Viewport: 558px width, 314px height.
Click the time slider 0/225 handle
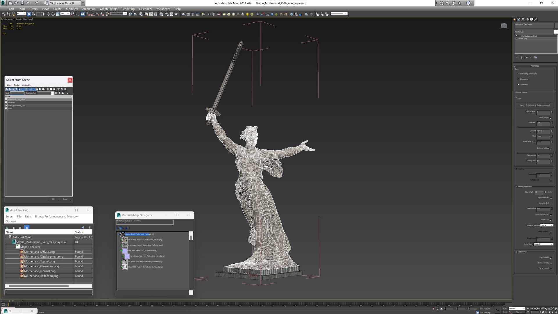point(12,301)
